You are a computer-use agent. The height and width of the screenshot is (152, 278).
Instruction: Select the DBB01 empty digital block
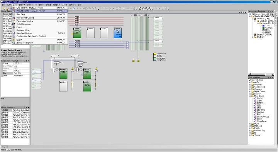[91, 33]
